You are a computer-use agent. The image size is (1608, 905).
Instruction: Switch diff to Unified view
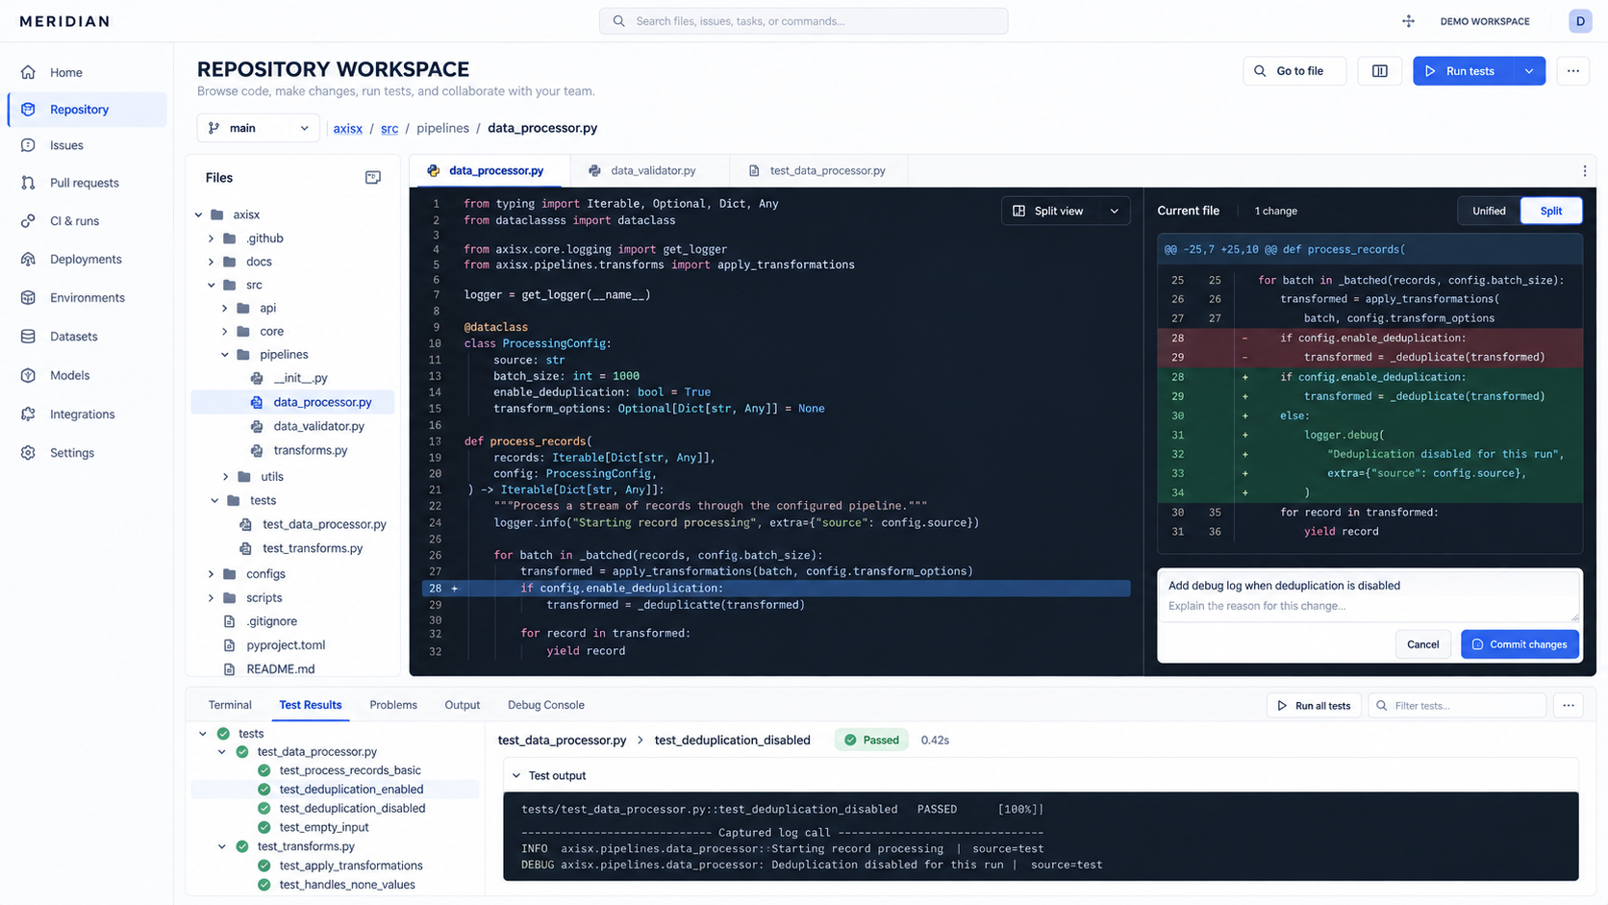click(x=1489, y=211)
